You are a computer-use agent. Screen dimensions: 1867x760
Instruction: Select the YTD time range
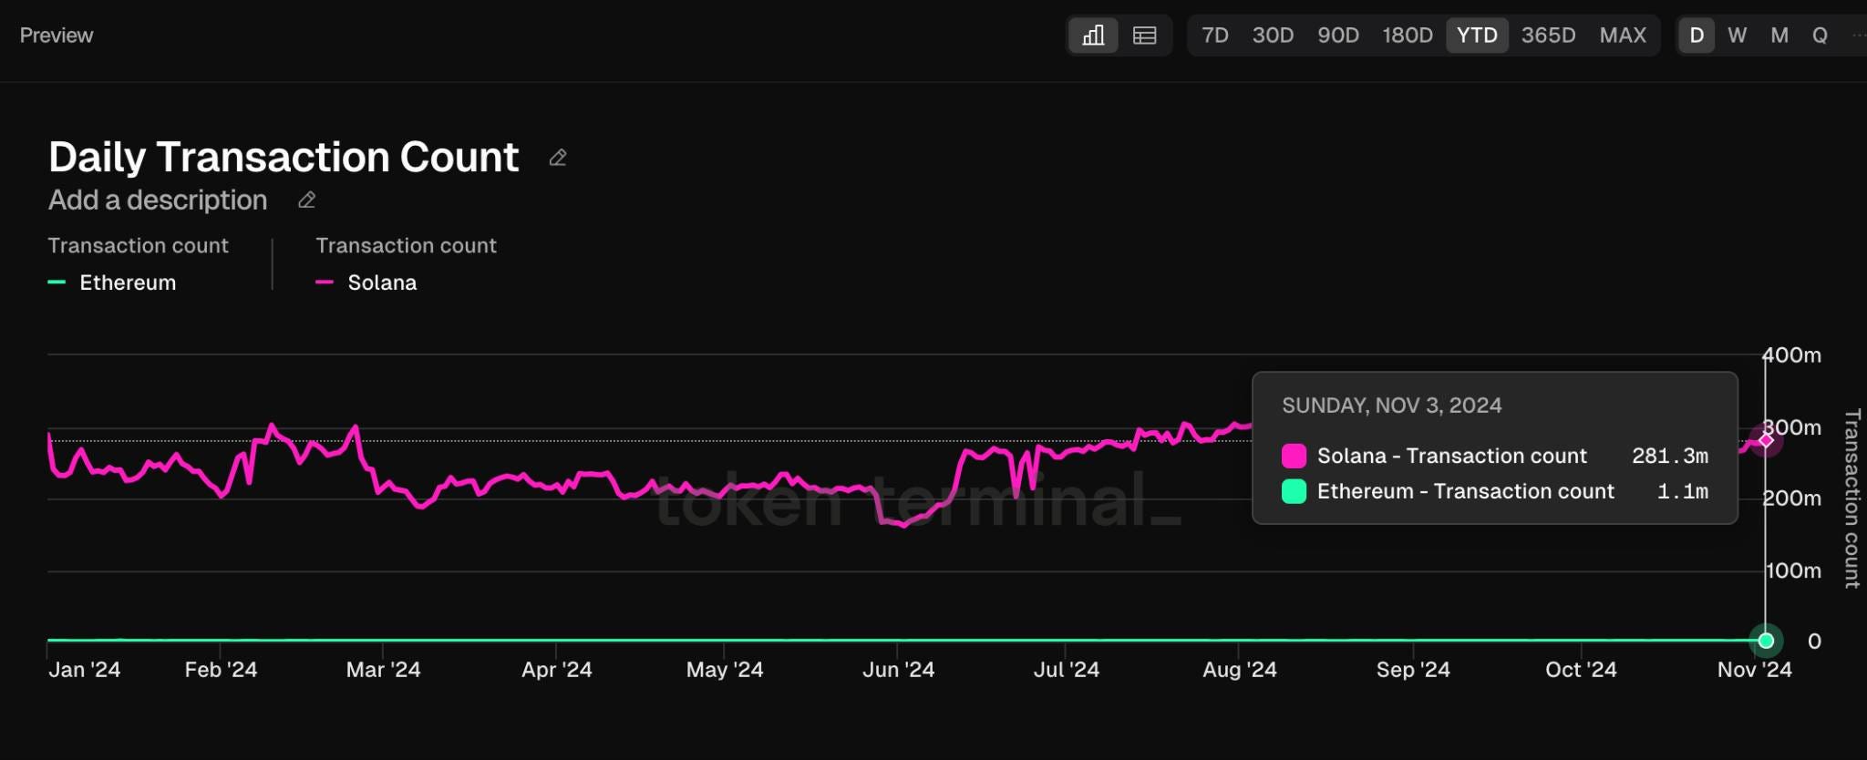(x=1477, y=36)
